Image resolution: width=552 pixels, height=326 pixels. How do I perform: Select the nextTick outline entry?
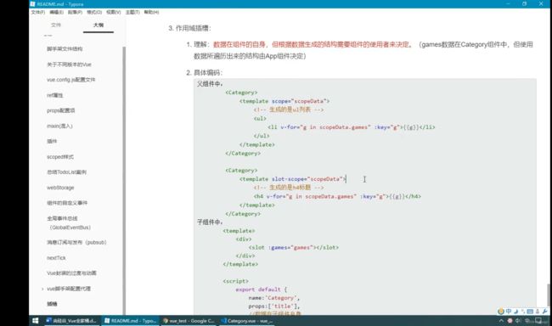(56, 258)
